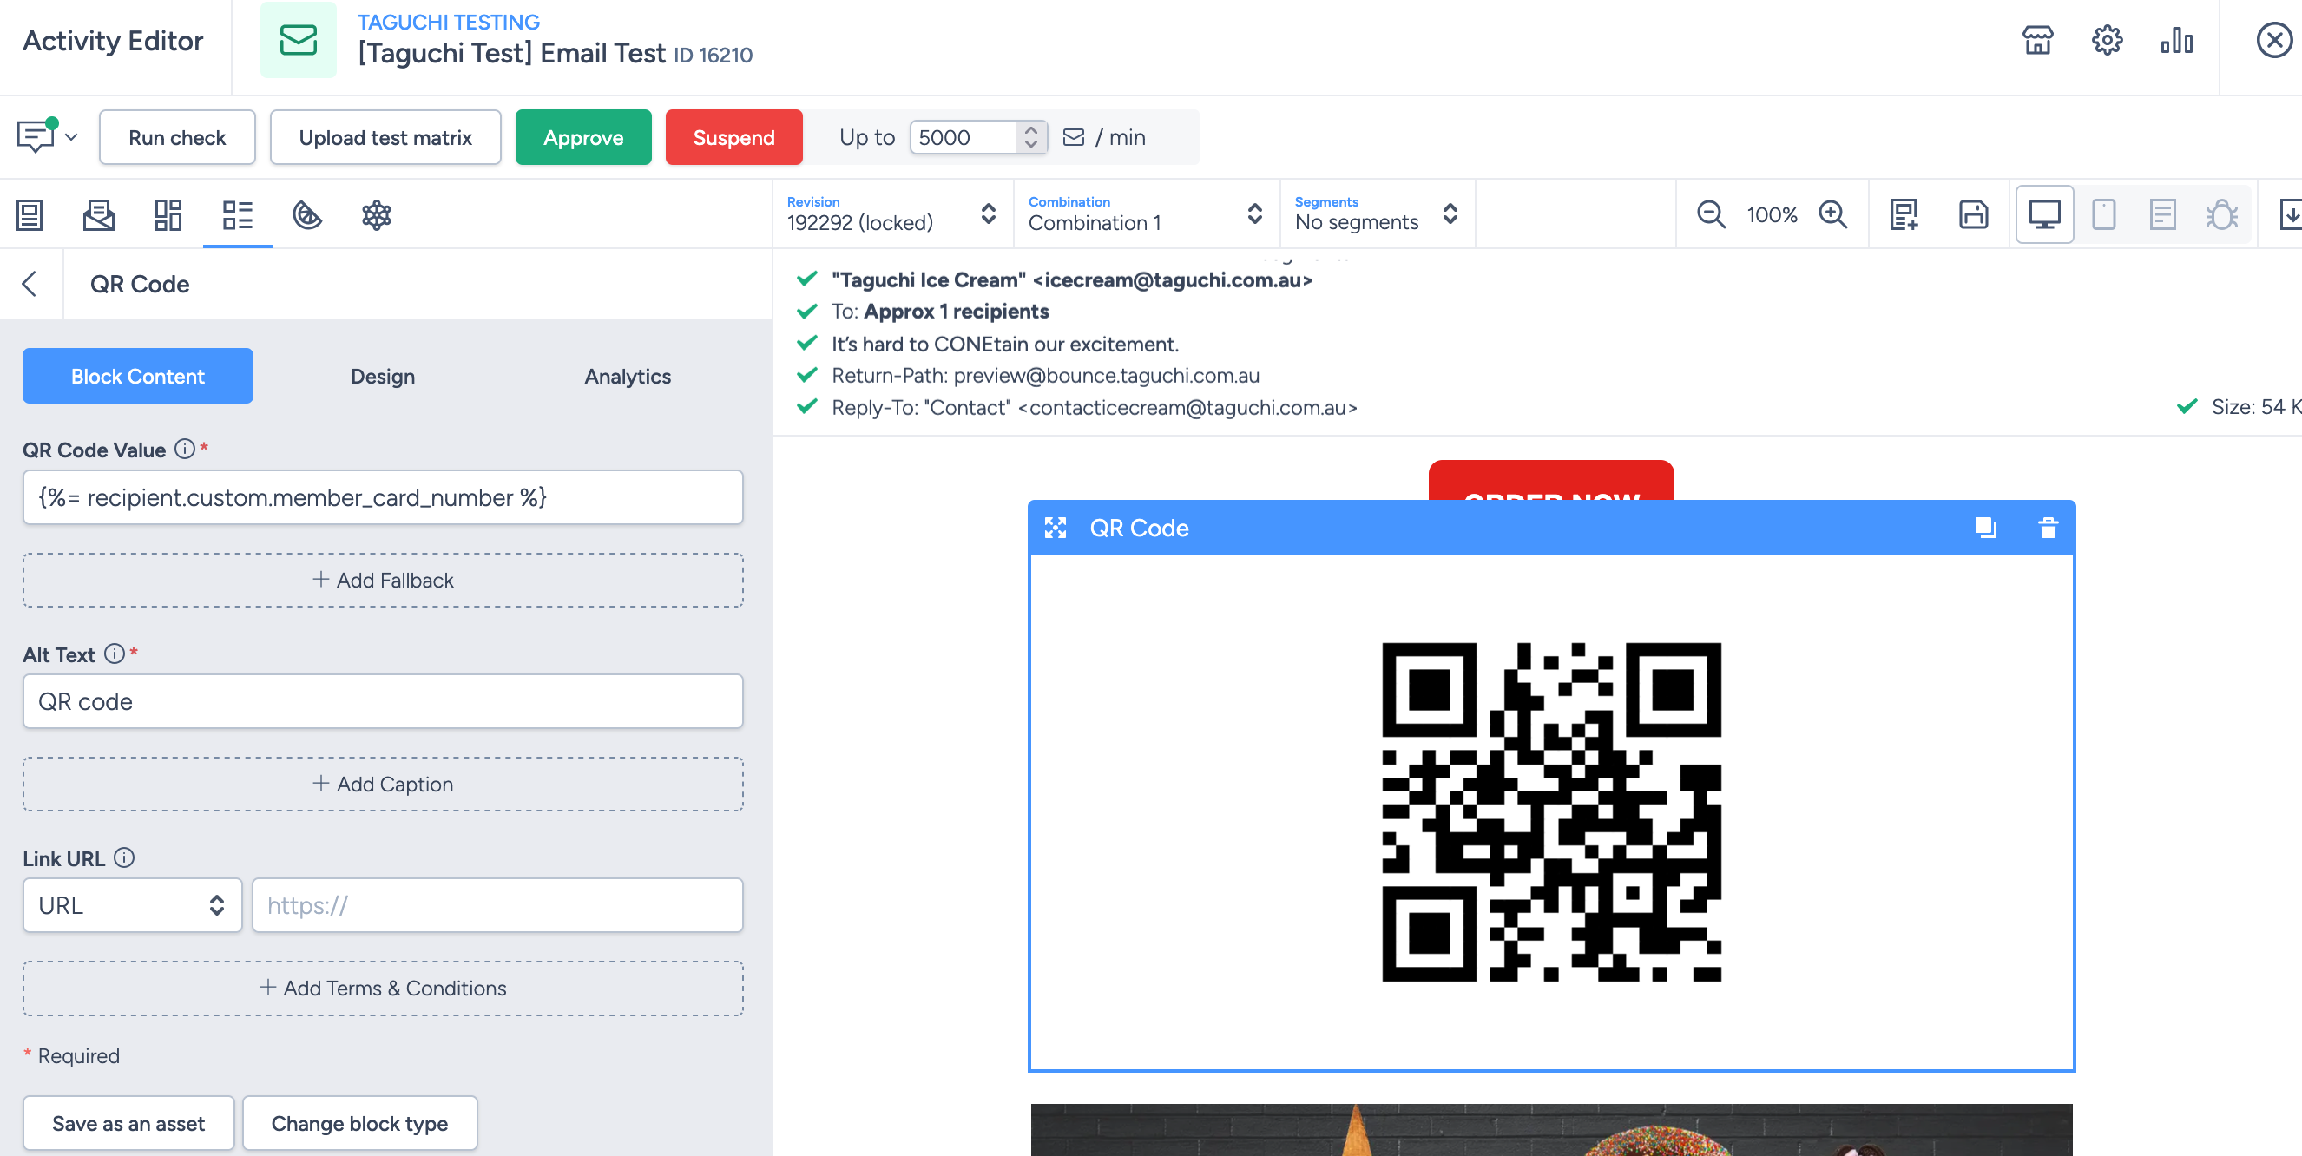Click the email activity envelope icon
Viewport: 2302px width, 1156px height.
299,40
